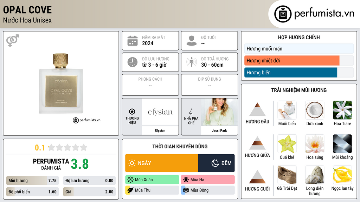Image resolution: width=360 pixels, height=202 pixels.
Task: Click the Phong cách style card
Action: tap(150, 85)
